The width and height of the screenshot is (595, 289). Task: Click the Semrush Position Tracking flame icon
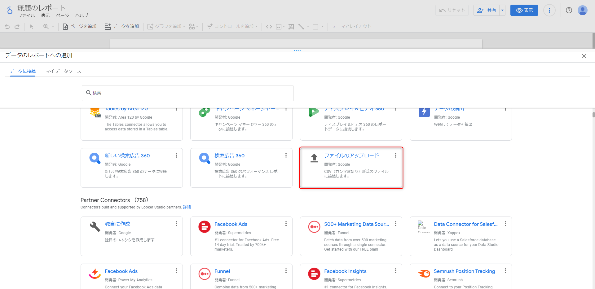coord(424,274)
